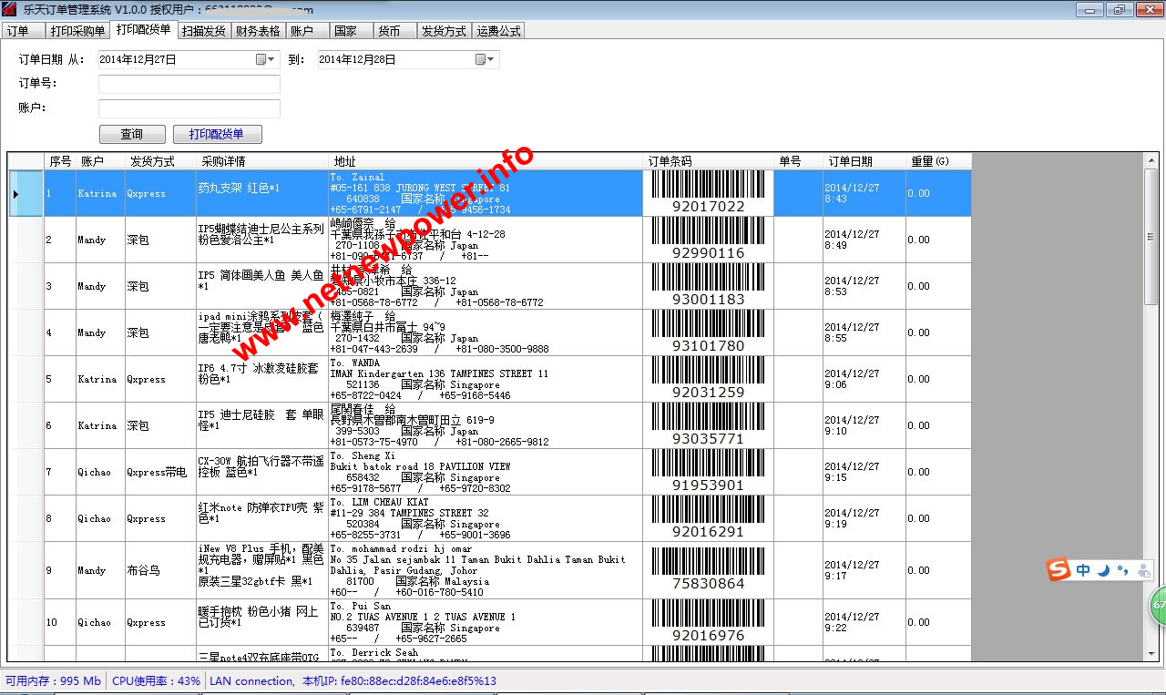Toggle the Chinese 中 input mode icon

tap(1083, 570)
